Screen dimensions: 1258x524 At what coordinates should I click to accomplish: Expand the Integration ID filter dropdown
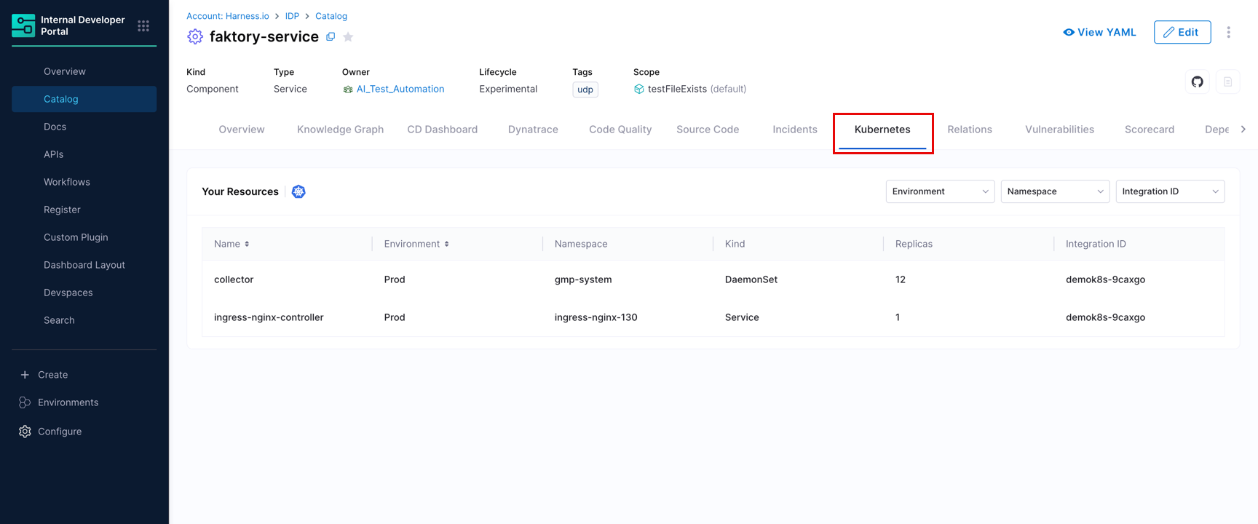(x=1170, y=191)
